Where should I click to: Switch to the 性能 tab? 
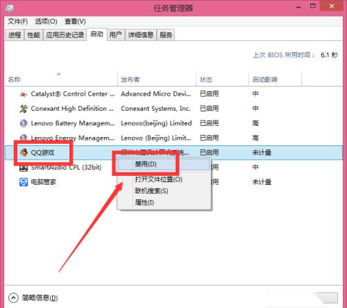[33, 35]
